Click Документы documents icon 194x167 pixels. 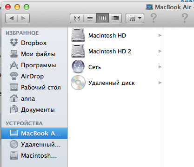[x=14, y=109]
